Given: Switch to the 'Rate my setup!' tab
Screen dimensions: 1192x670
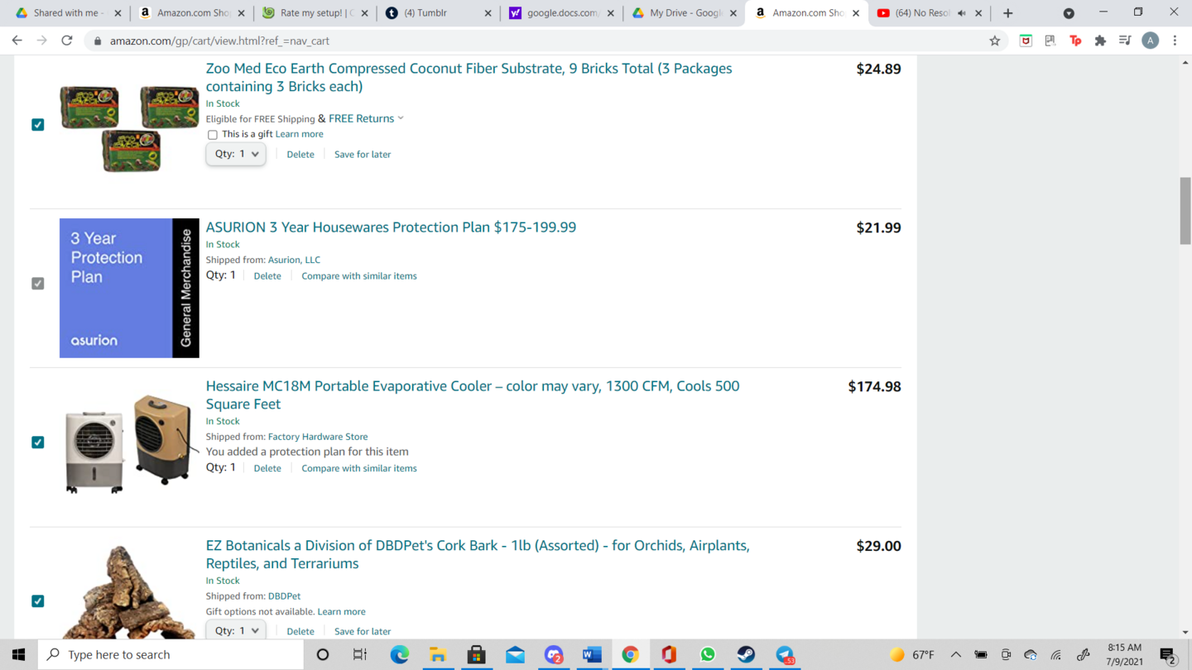Looking at the screenshot, I should pyautogui.click(x=317, y=13).
